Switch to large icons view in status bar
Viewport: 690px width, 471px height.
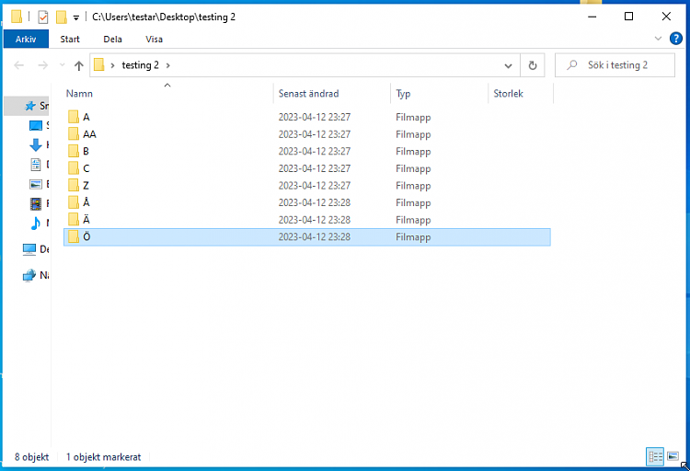pos(673,456)
